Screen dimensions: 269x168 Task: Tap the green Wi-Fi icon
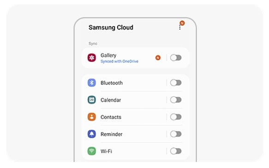point(92,151)
